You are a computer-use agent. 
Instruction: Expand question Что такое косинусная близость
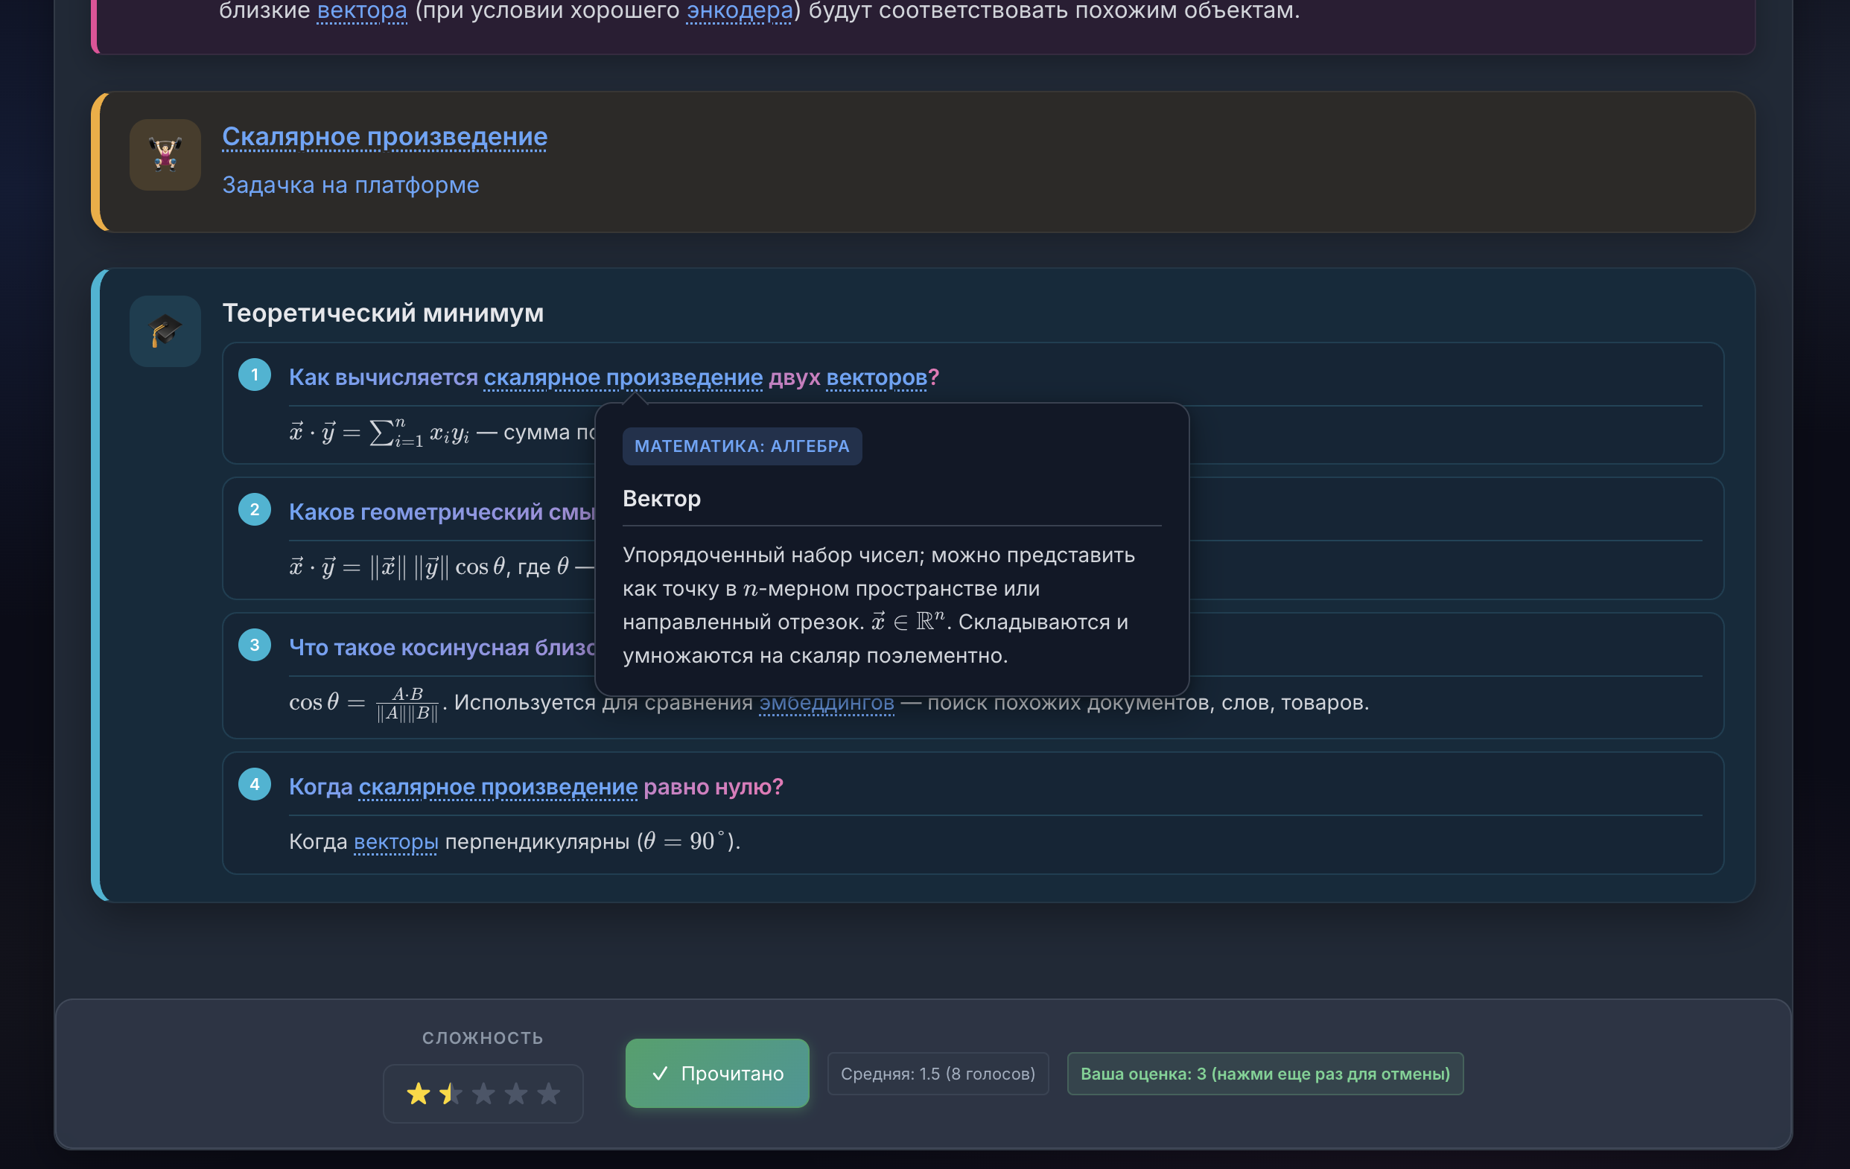click(x=442, y=648)
